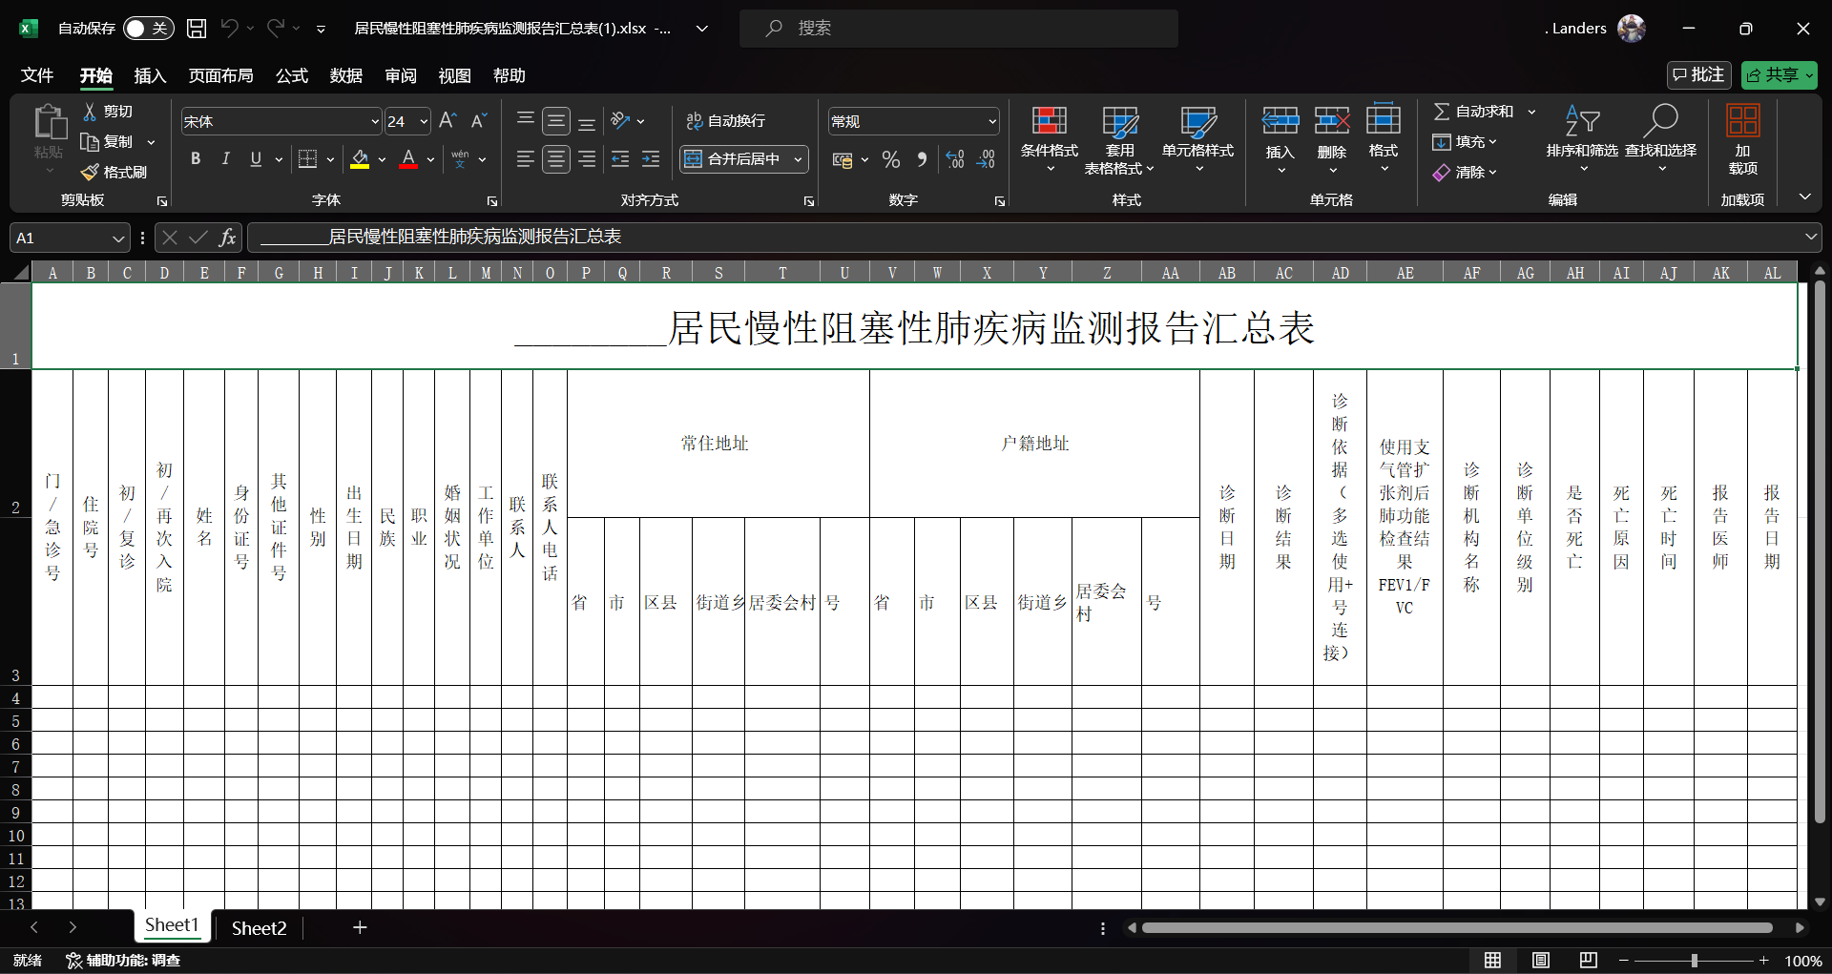1832x974 pixels.
Task: Click the Comments button
Action: [x=1698, y=75]
